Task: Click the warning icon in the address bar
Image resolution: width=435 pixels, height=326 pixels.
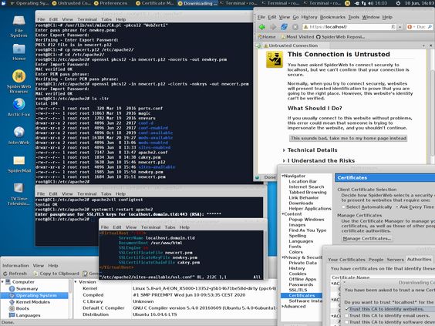Action: (x=305, y=27)
